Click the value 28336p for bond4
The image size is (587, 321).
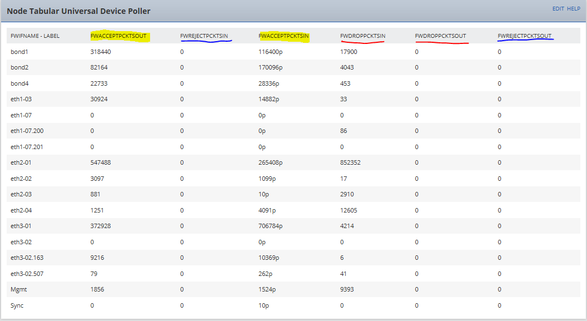pos(268,83)
